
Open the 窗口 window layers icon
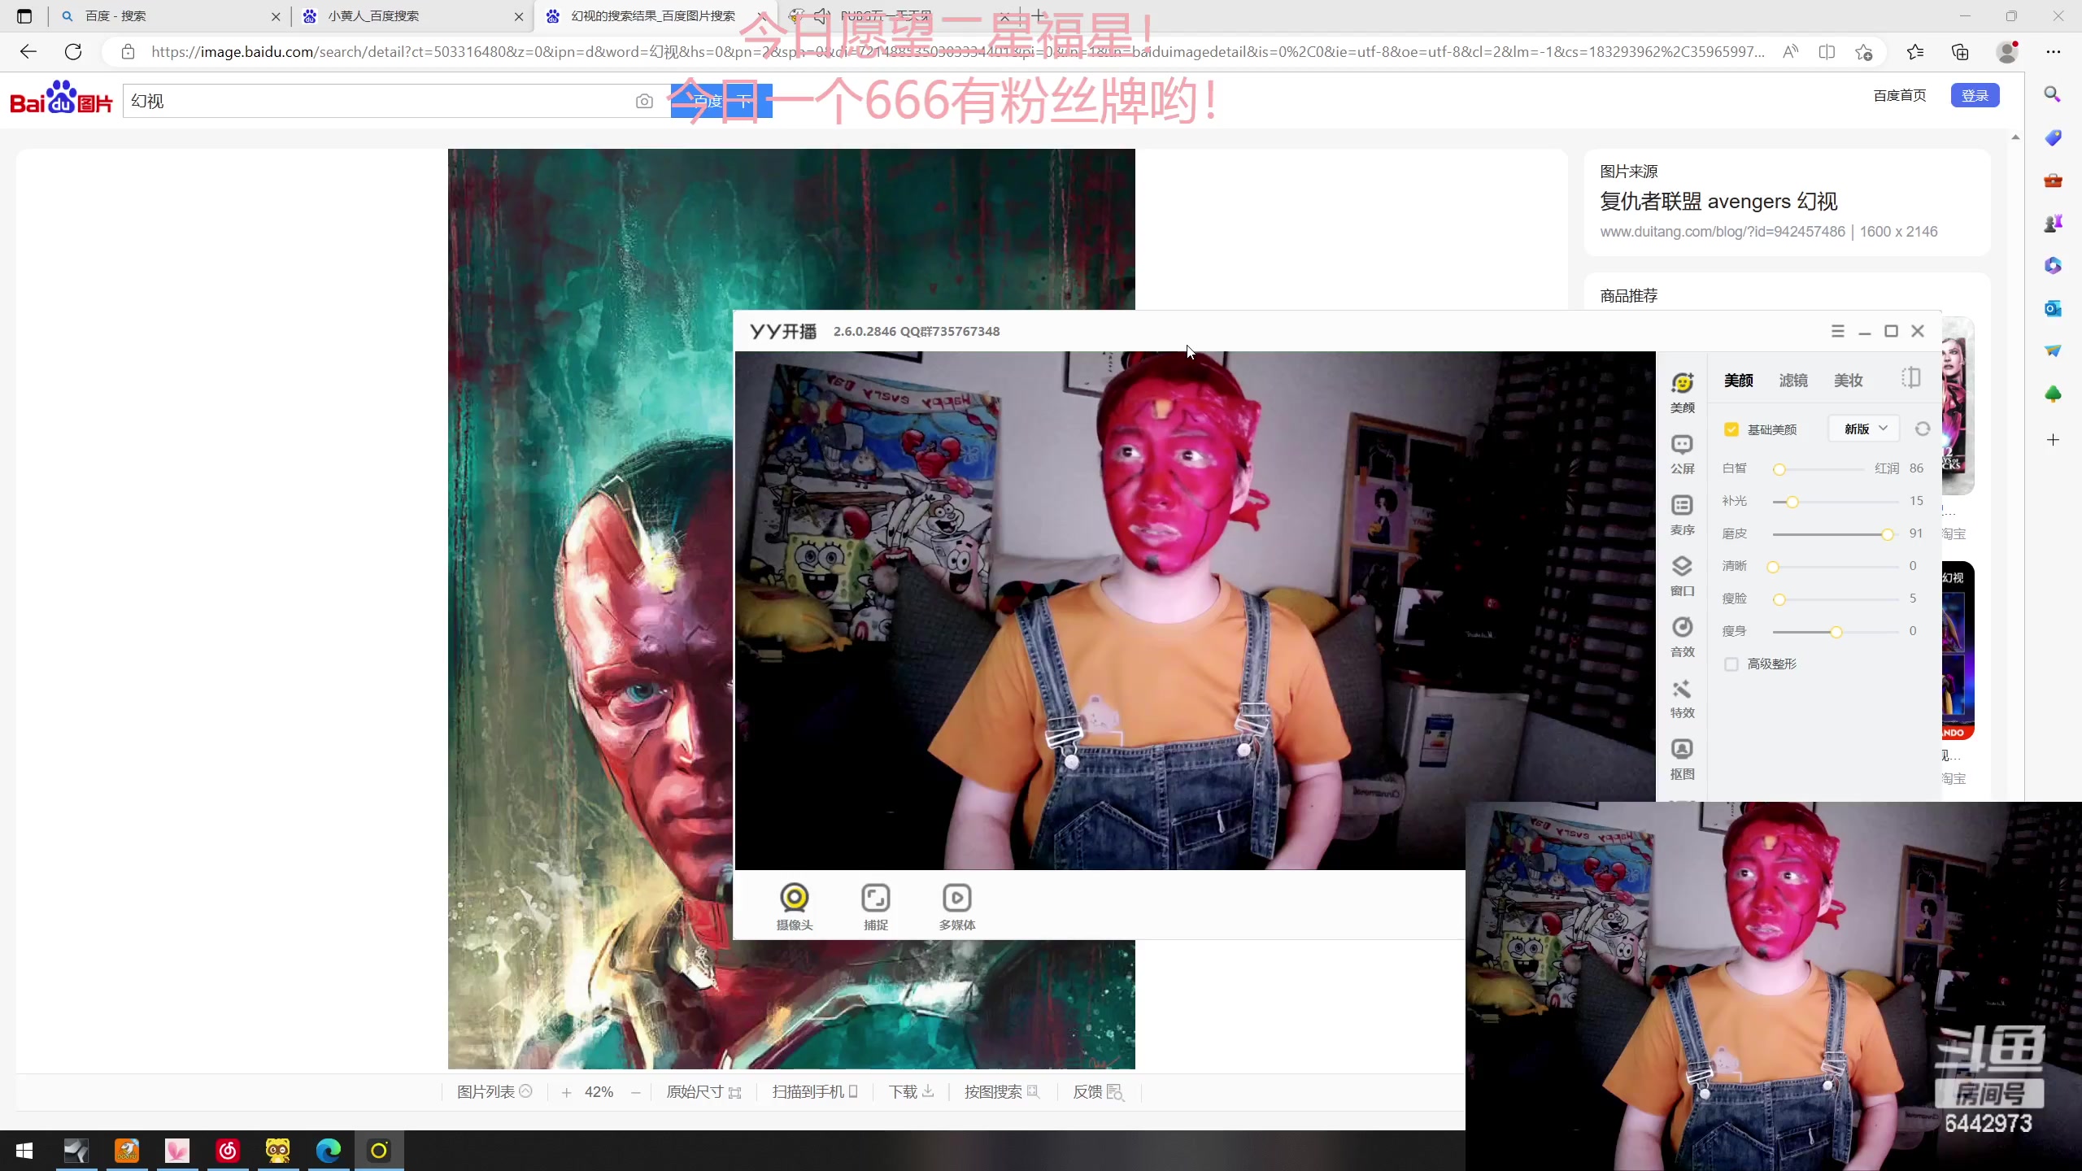click(1682, 576)
